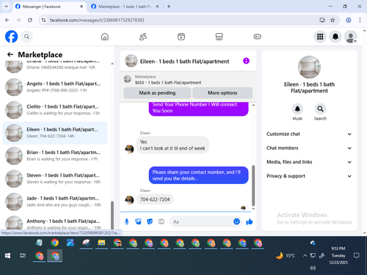This screenshot has width=367, height=275.
Task: Open Oriana's conversation at list top
Action: (x=55, y=67)
